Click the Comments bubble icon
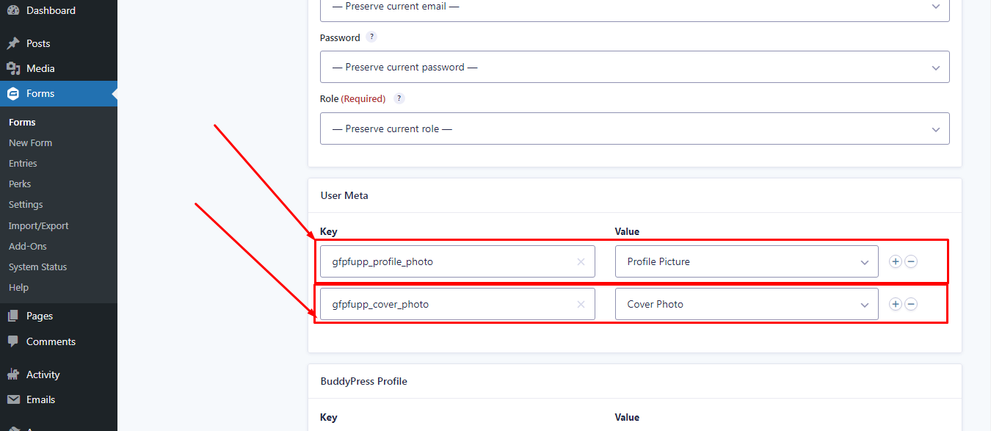 coord(13,341)
